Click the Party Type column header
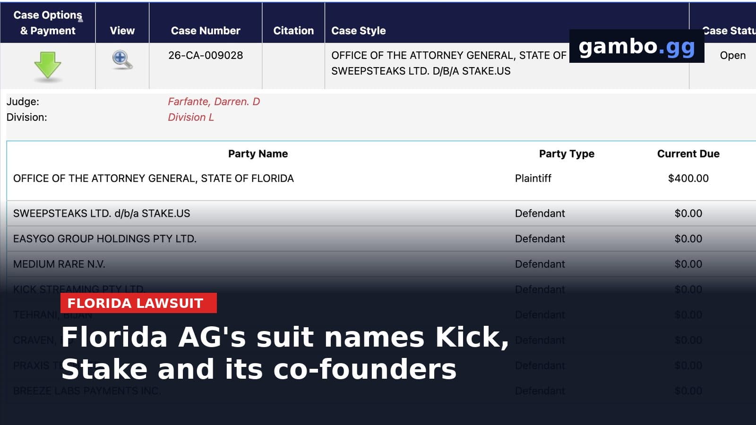756x425 pixels. (567, 153)
